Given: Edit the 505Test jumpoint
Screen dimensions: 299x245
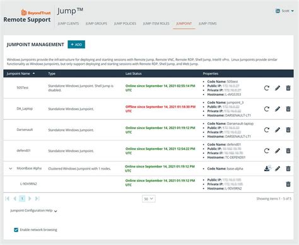Looking at the screenshot, I should pyautogui.click(x=278, y=88).
